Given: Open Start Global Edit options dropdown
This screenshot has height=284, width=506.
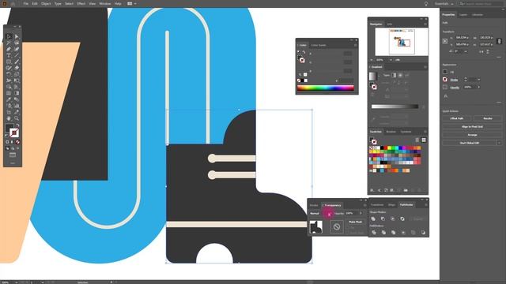Looking at the screenshot, I should pos(500,143).
